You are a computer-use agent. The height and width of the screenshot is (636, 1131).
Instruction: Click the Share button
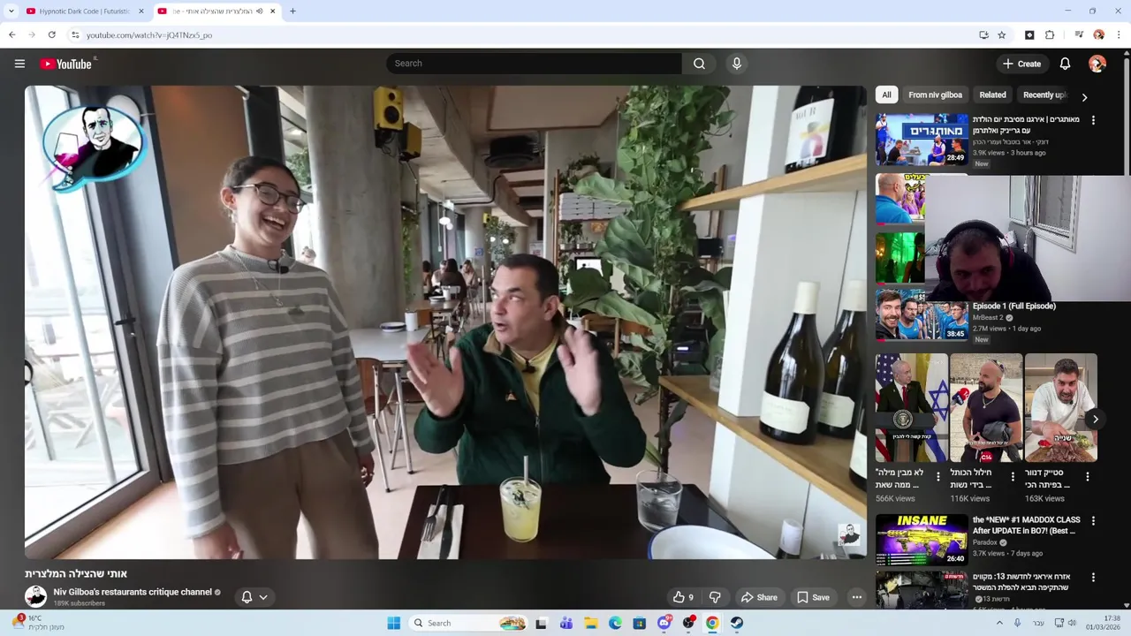pyautogui.click(x=759, y=597)
